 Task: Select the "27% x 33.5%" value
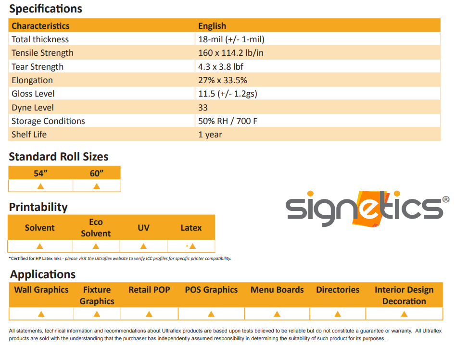click(223, 80)
